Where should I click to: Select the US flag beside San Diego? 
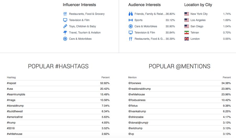pos(187,26)
